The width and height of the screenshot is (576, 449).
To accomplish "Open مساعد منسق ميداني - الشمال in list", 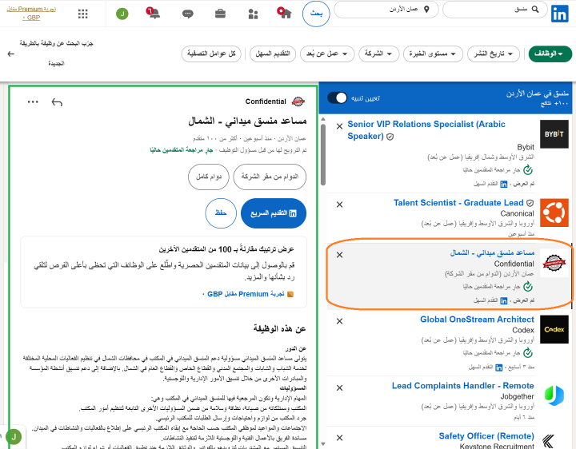I will point(492,252).
